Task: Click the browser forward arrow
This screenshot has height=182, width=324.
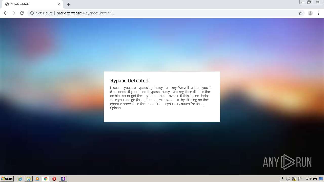Action: [14, 13]
